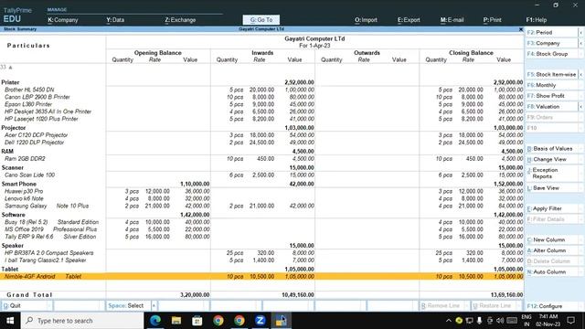The width and height of the screenshot is (585, 329).
Task: Click the G: Go To button
Action: coord(261,20)
